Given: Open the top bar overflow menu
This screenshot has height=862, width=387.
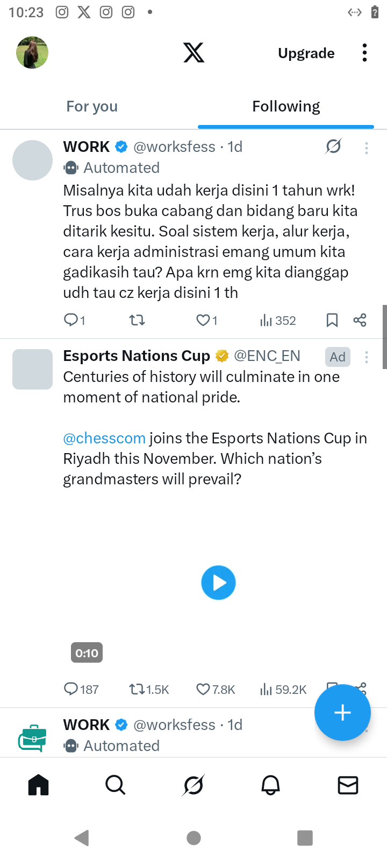Looking at the screenshot, I should [x=364, y=53].
